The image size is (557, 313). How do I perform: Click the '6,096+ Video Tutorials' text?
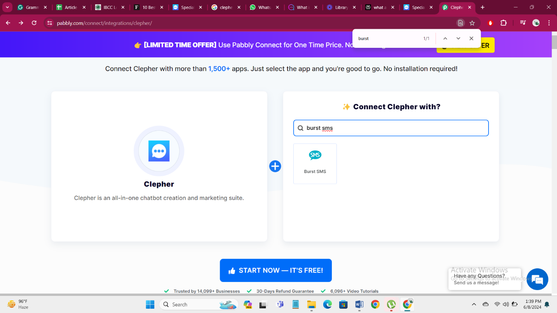(354, 291)
